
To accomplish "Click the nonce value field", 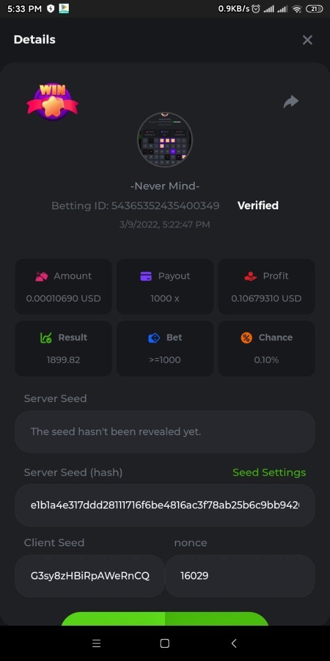I will (x=240, y=576).
